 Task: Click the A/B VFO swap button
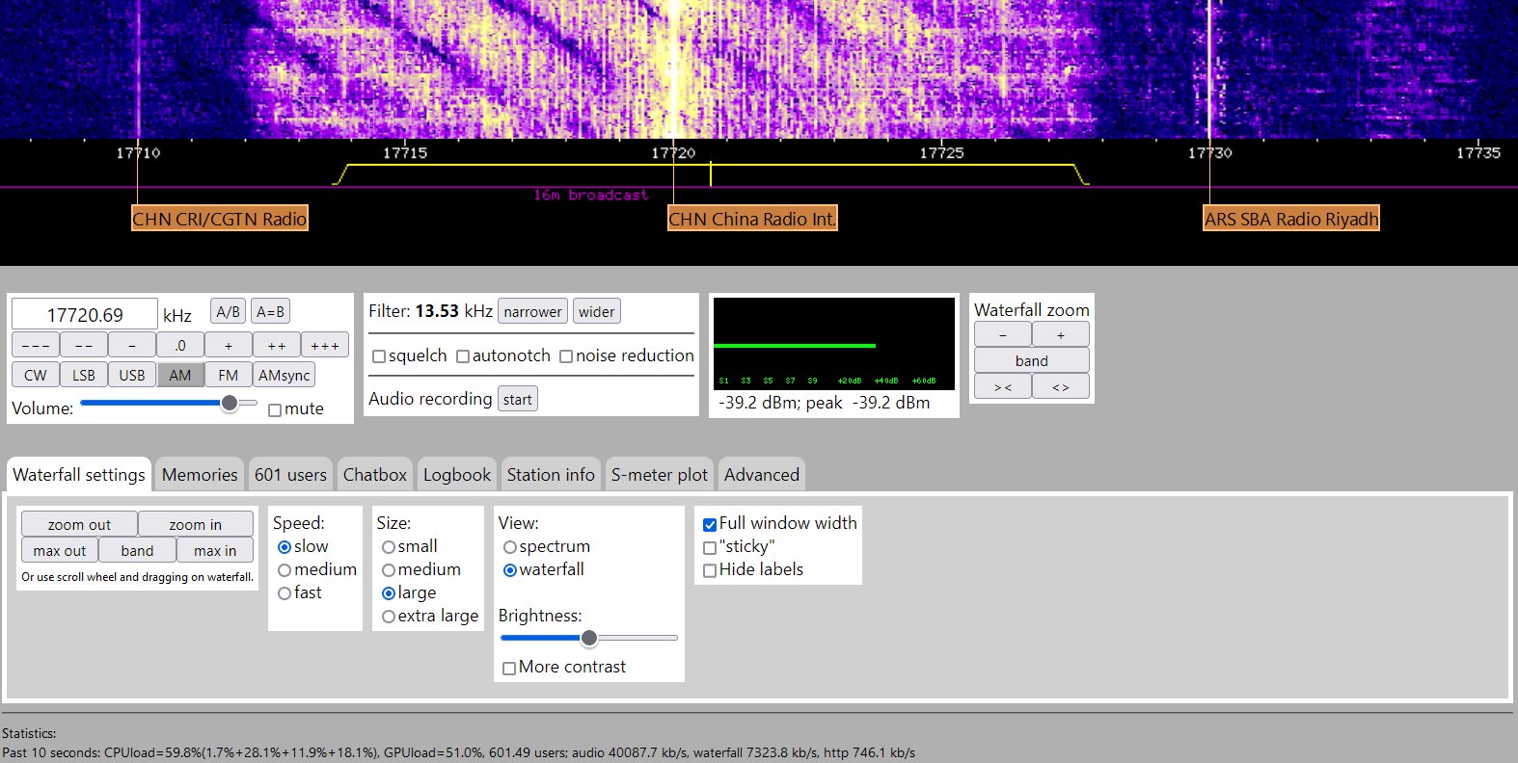[228, 312]
